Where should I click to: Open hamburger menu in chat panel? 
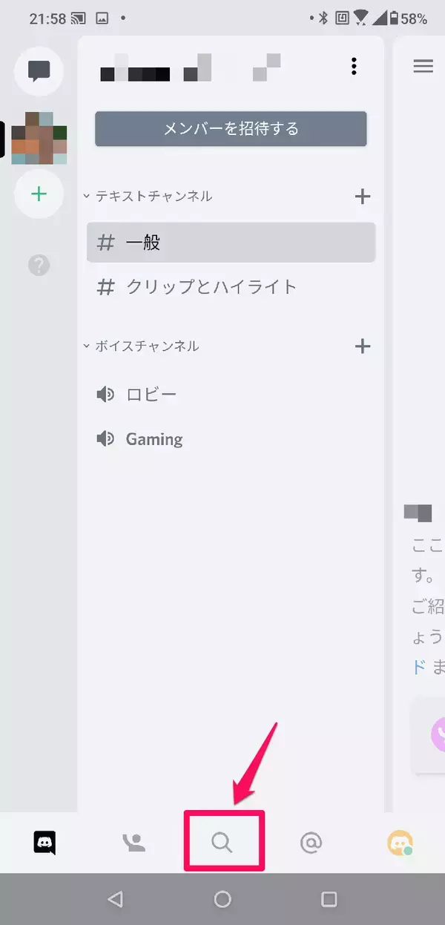[423, 66]
